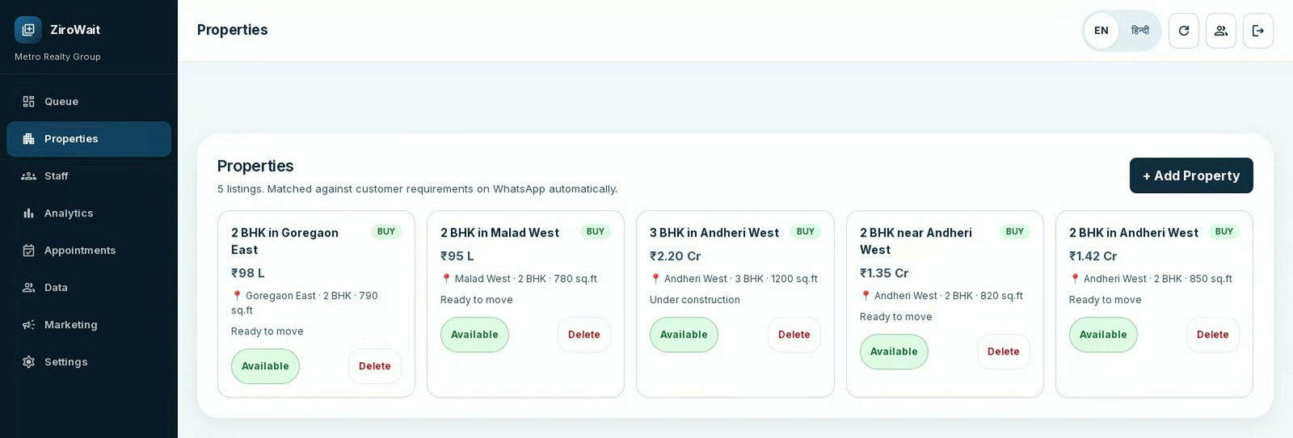The height and width of the screenshot is (438, 1293).
Task: Click the price ₹98 L
Action: 248,273
